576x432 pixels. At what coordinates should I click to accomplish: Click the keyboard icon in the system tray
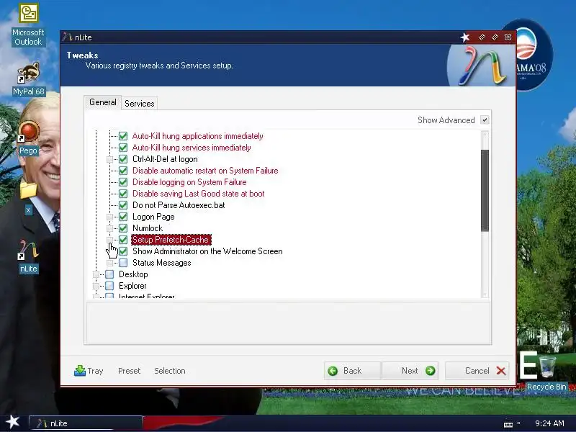click(x=508, y=424)
